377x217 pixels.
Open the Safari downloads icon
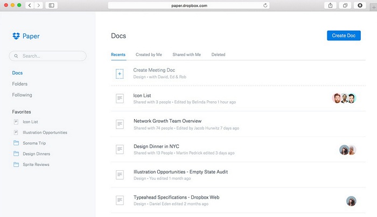[x=360, y=5]
